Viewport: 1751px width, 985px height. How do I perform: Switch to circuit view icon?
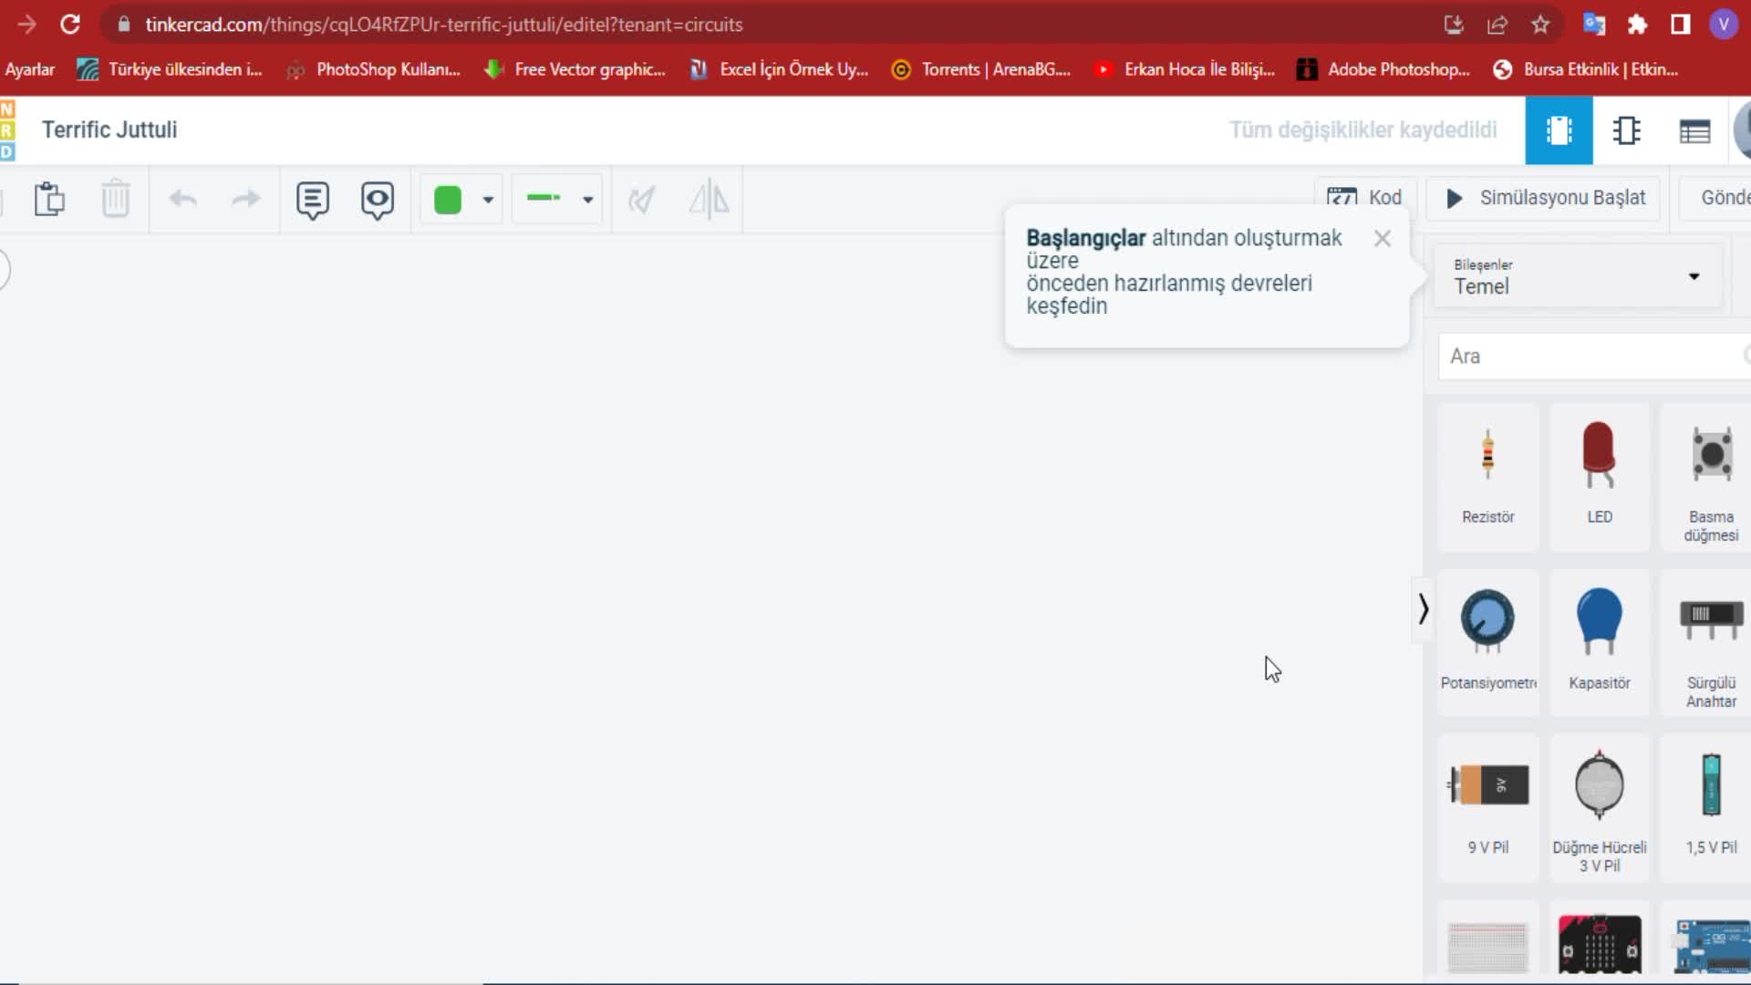(1559, 130)
